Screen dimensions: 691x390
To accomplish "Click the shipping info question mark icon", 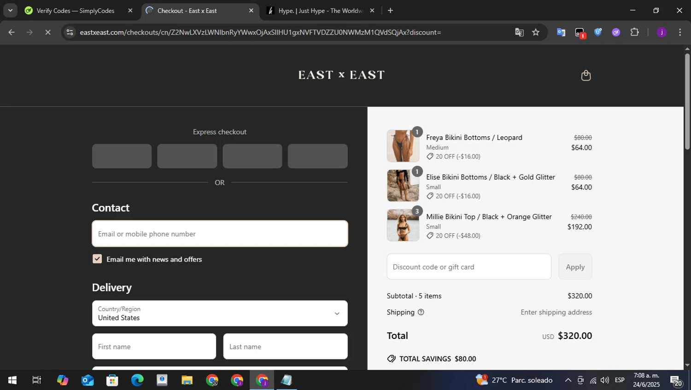I will pos(421,312).
